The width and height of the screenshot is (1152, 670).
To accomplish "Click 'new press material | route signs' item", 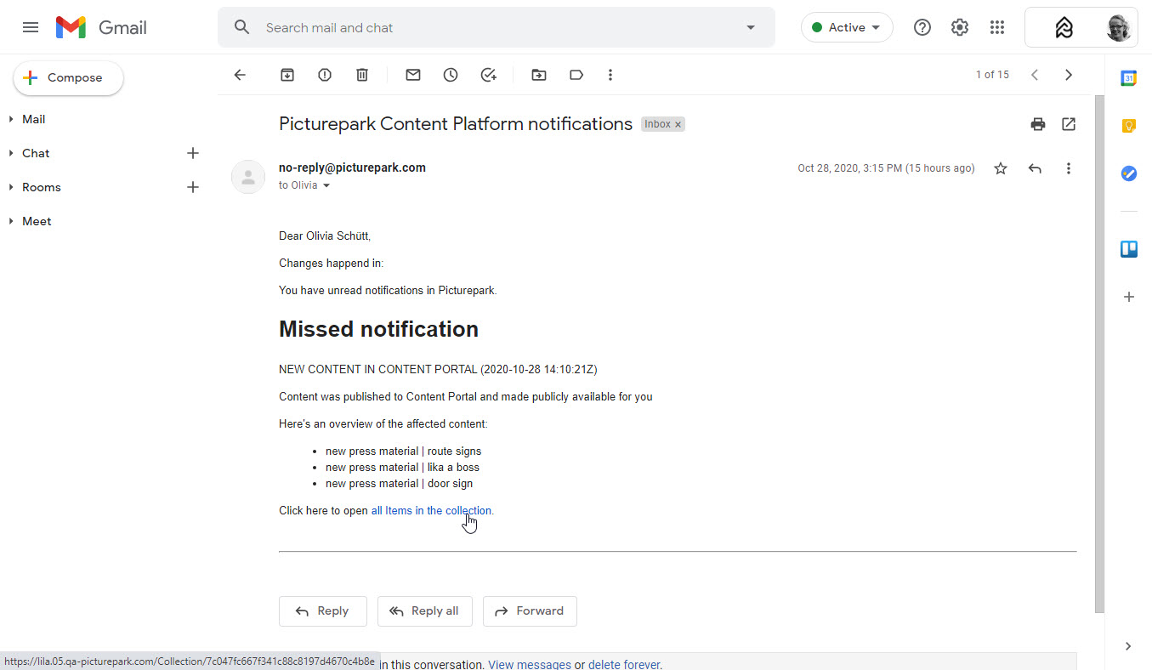I will click(x=403, y=451).
